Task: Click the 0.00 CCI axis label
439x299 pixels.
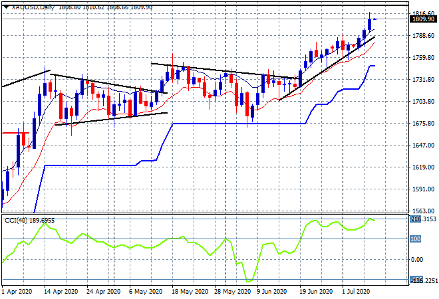Action: 417,260
